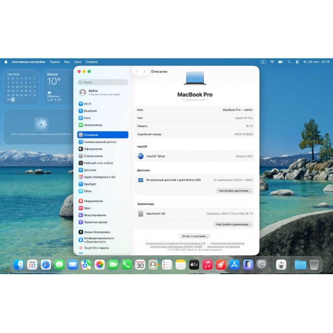
Task: Open Finder from the Dock
Action: 19,265
